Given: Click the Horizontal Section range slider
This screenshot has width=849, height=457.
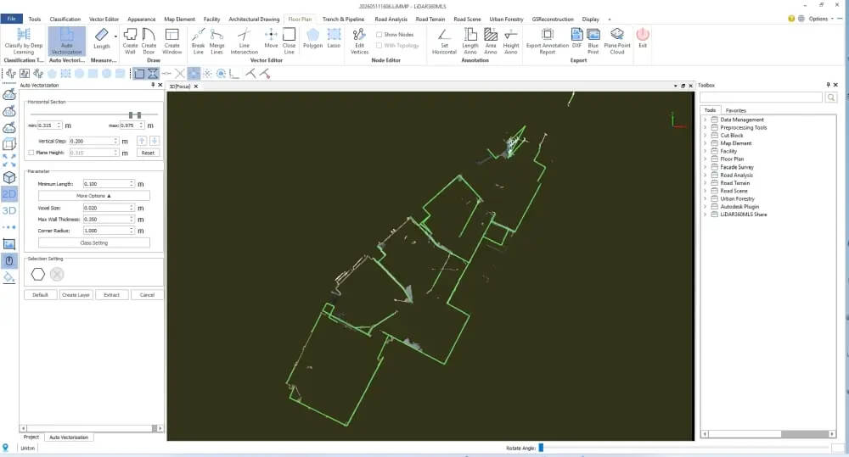Looking at the screenshot, I should coord(93,114).
